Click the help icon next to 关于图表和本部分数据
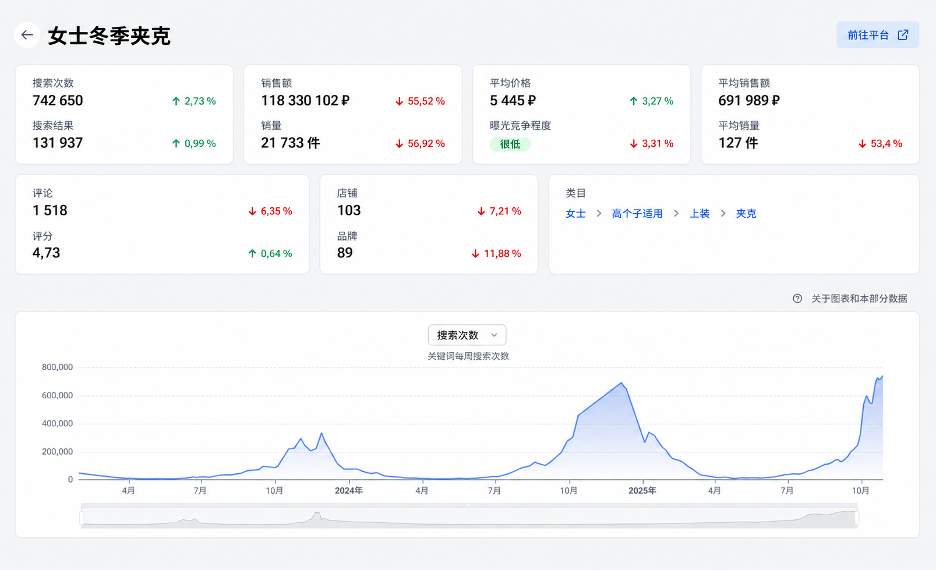The height and width of the screenshot is (570, 936). click(797, 299)
